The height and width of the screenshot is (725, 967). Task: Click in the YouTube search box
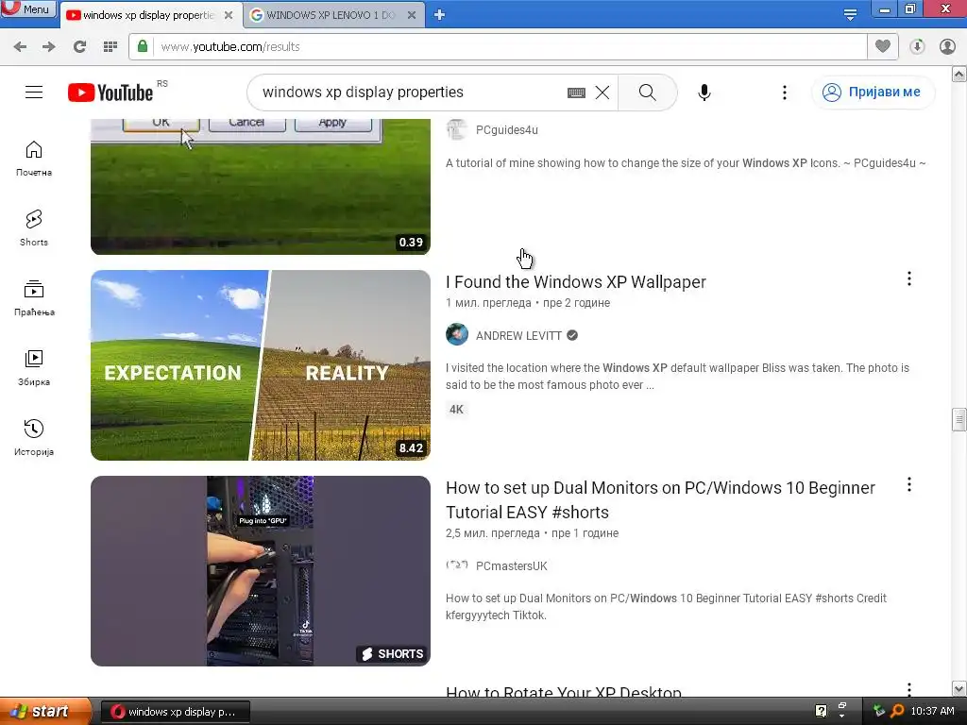point(407,93)
